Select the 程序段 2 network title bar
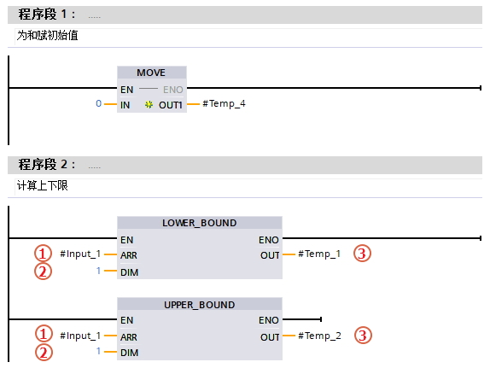The image size is (490, 368). tap(245, 165)
